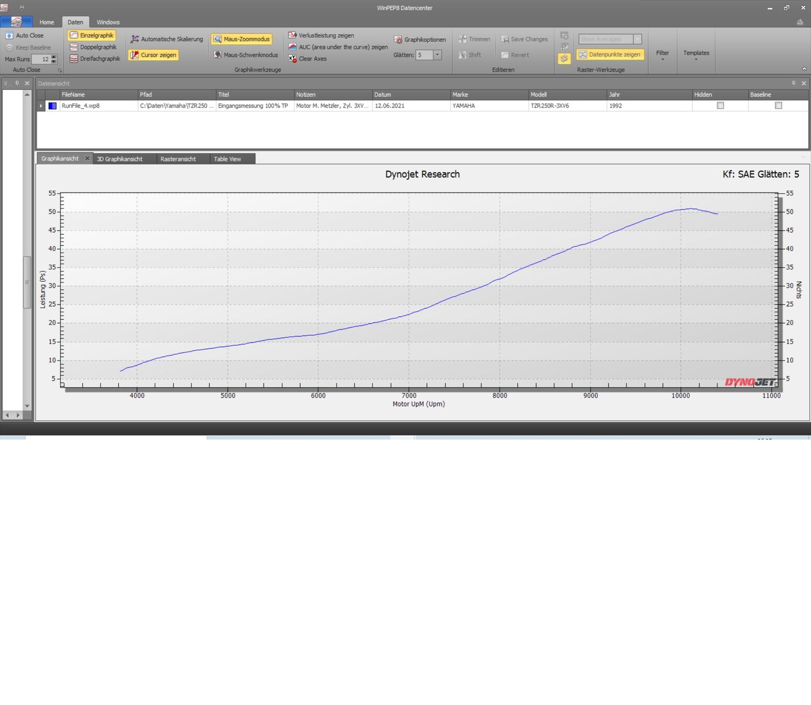Switch to the Home ribbon tab

(46, 22)
